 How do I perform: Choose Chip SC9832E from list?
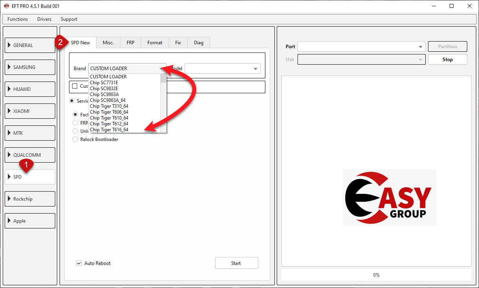coord(125,89)
